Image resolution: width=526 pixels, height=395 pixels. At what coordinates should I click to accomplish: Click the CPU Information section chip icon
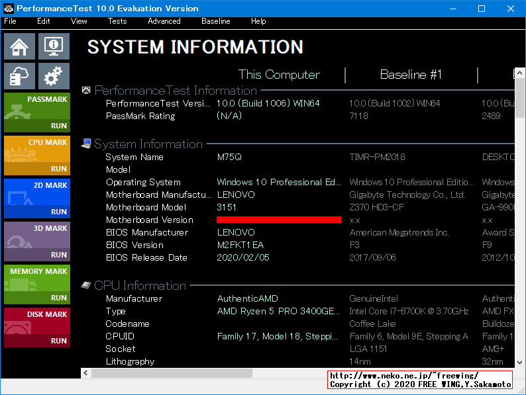click(x=86, y=285)
